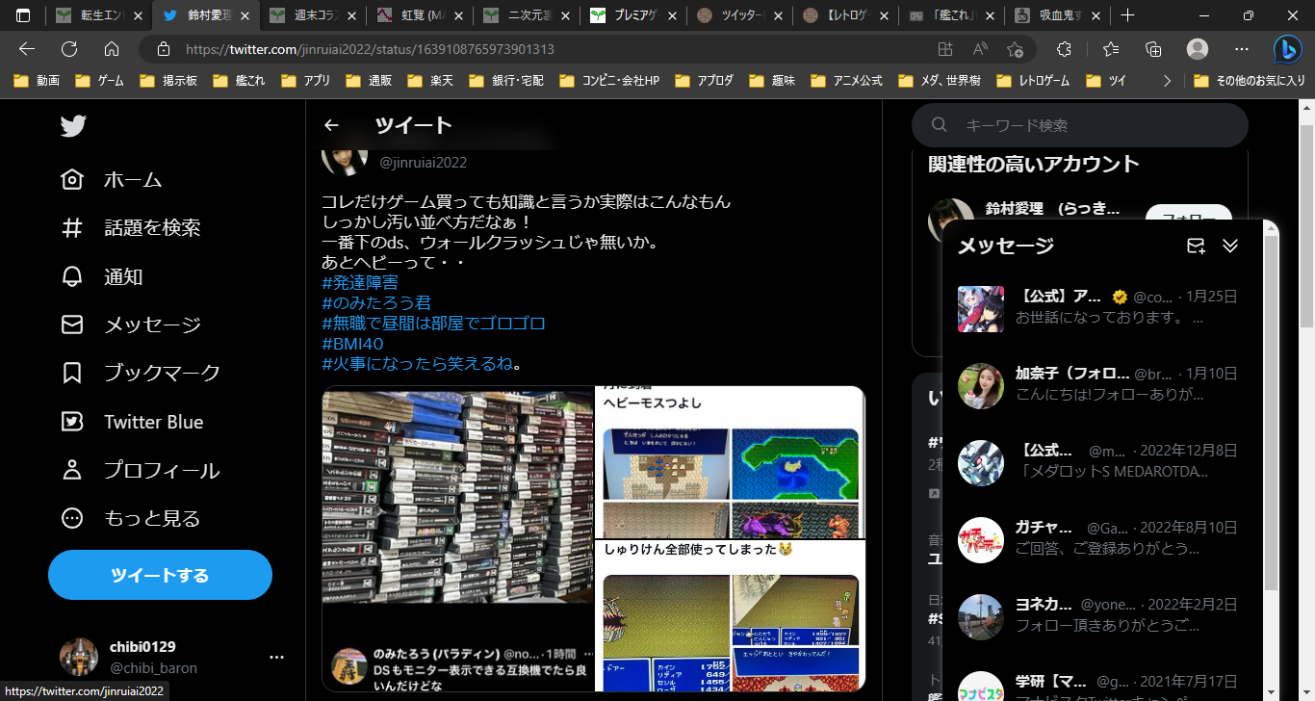Screen dimensions: 1315x701
Task: Open a new browser tab
Action: [x=1128, y=15]
